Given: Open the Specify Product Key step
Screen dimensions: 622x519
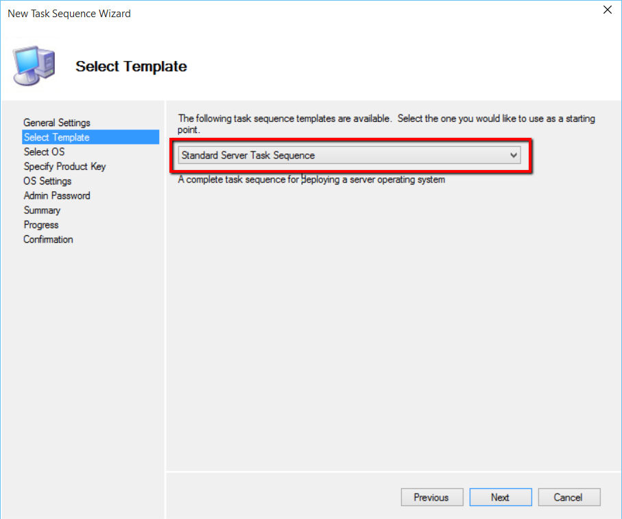Looking at the screenshot, I should 65,167.
